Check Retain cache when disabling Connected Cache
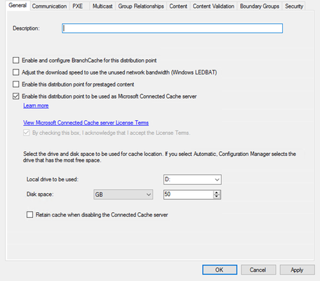 click(x=29, y=215)
